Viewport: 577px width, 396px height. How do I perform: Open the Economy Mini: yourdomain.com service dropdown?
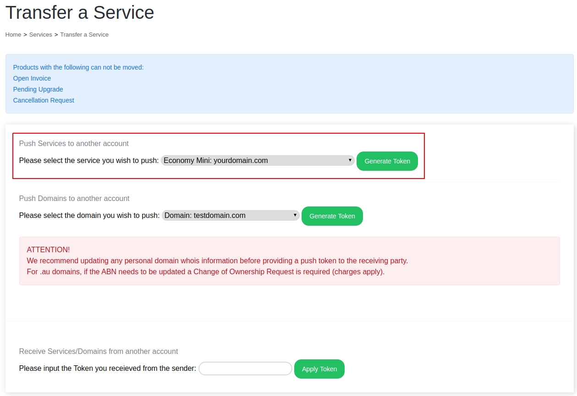click(258, 161)
